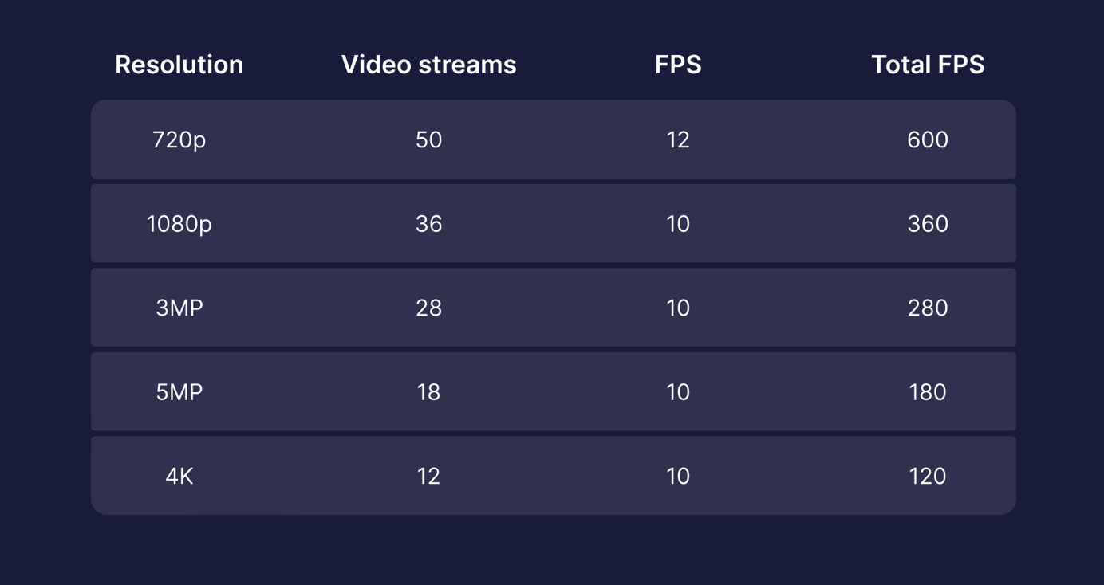Click the 12 video streams value in 4K row

[x=428, y=476]
